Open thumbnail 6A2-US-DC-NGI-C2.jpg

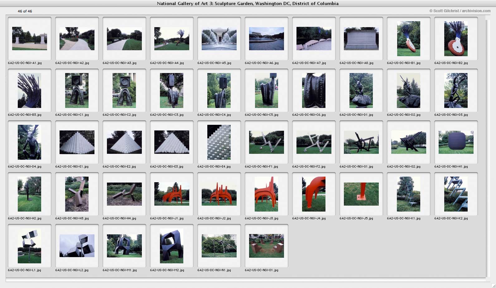[x=124, y=90]
